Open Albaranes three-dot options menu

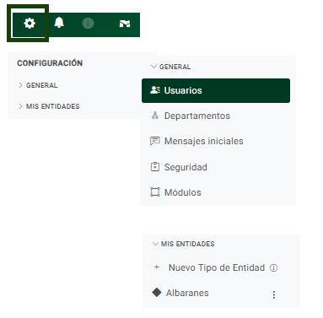(274, 294)
